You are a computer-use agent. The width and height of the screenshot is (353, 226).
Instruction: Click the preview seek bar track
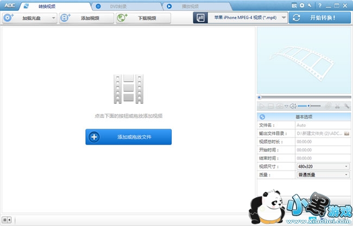(x=304, y=97)
